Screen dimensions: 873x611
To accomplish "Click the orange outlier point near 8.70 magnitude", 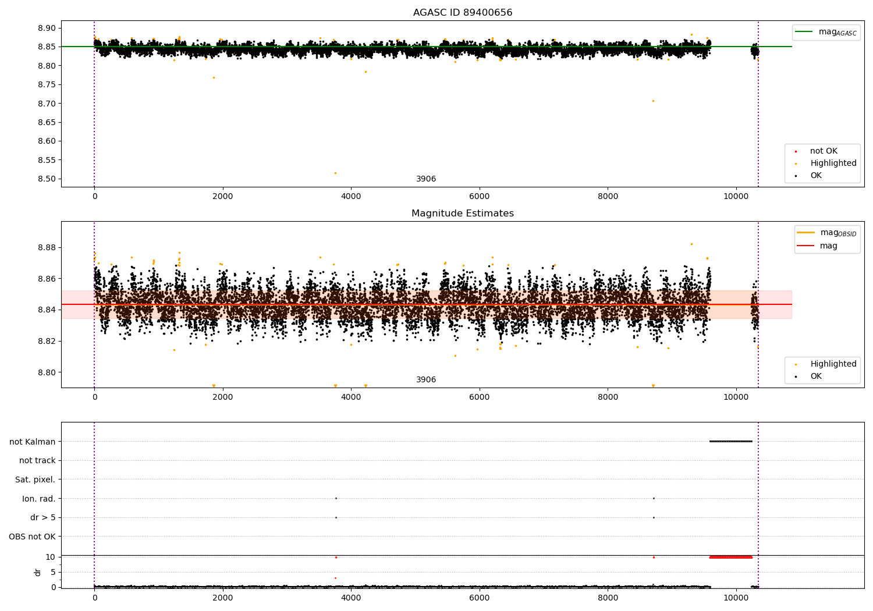I will [x=653, y=101].
